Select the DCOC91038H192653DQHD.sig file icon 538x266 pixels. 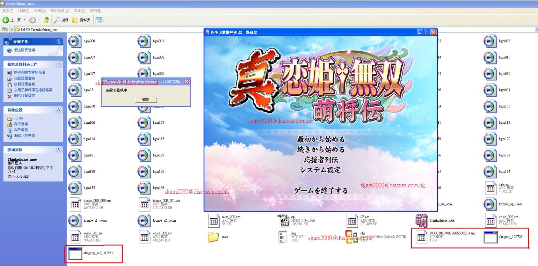(421, 237)
